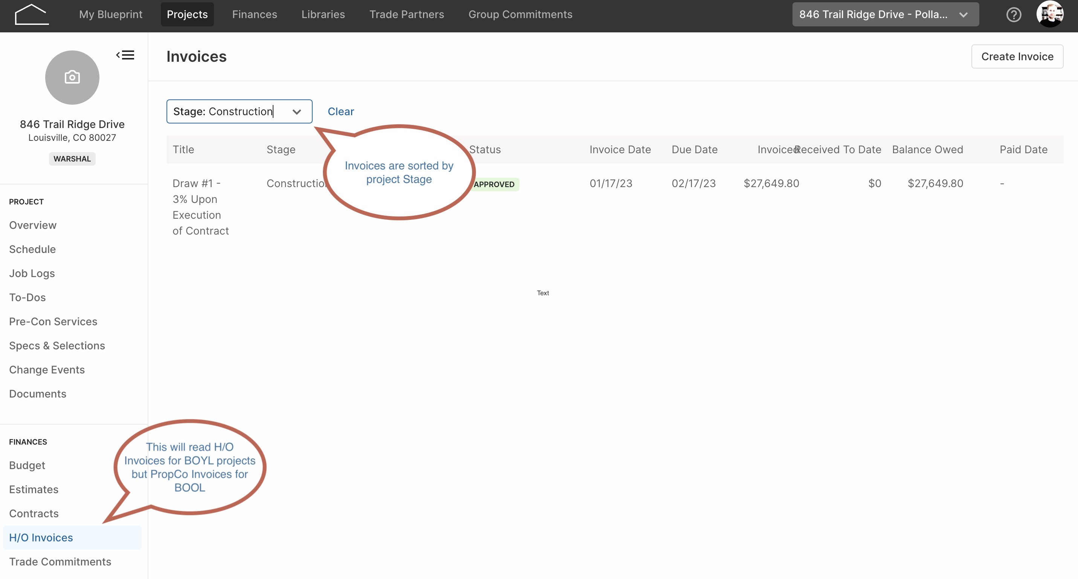
Task: Collapse the sidebar with the menu icon
Action: click(125, 55)
